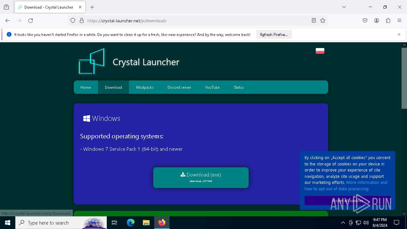Open the Windows Start menu

(8, 223)
